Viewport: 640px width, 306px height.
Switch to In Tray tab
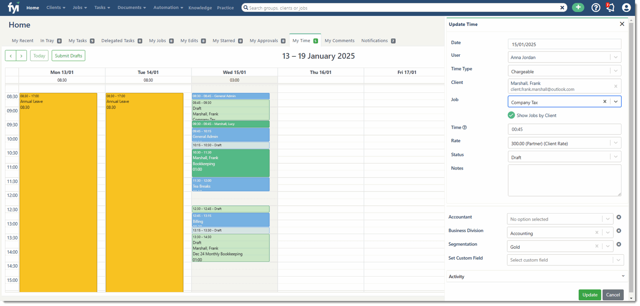[51, 41]
